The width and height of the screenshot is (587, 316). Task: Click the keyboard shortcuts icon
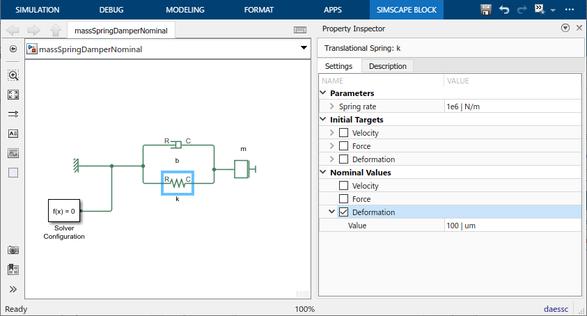[x=301, y=30]
